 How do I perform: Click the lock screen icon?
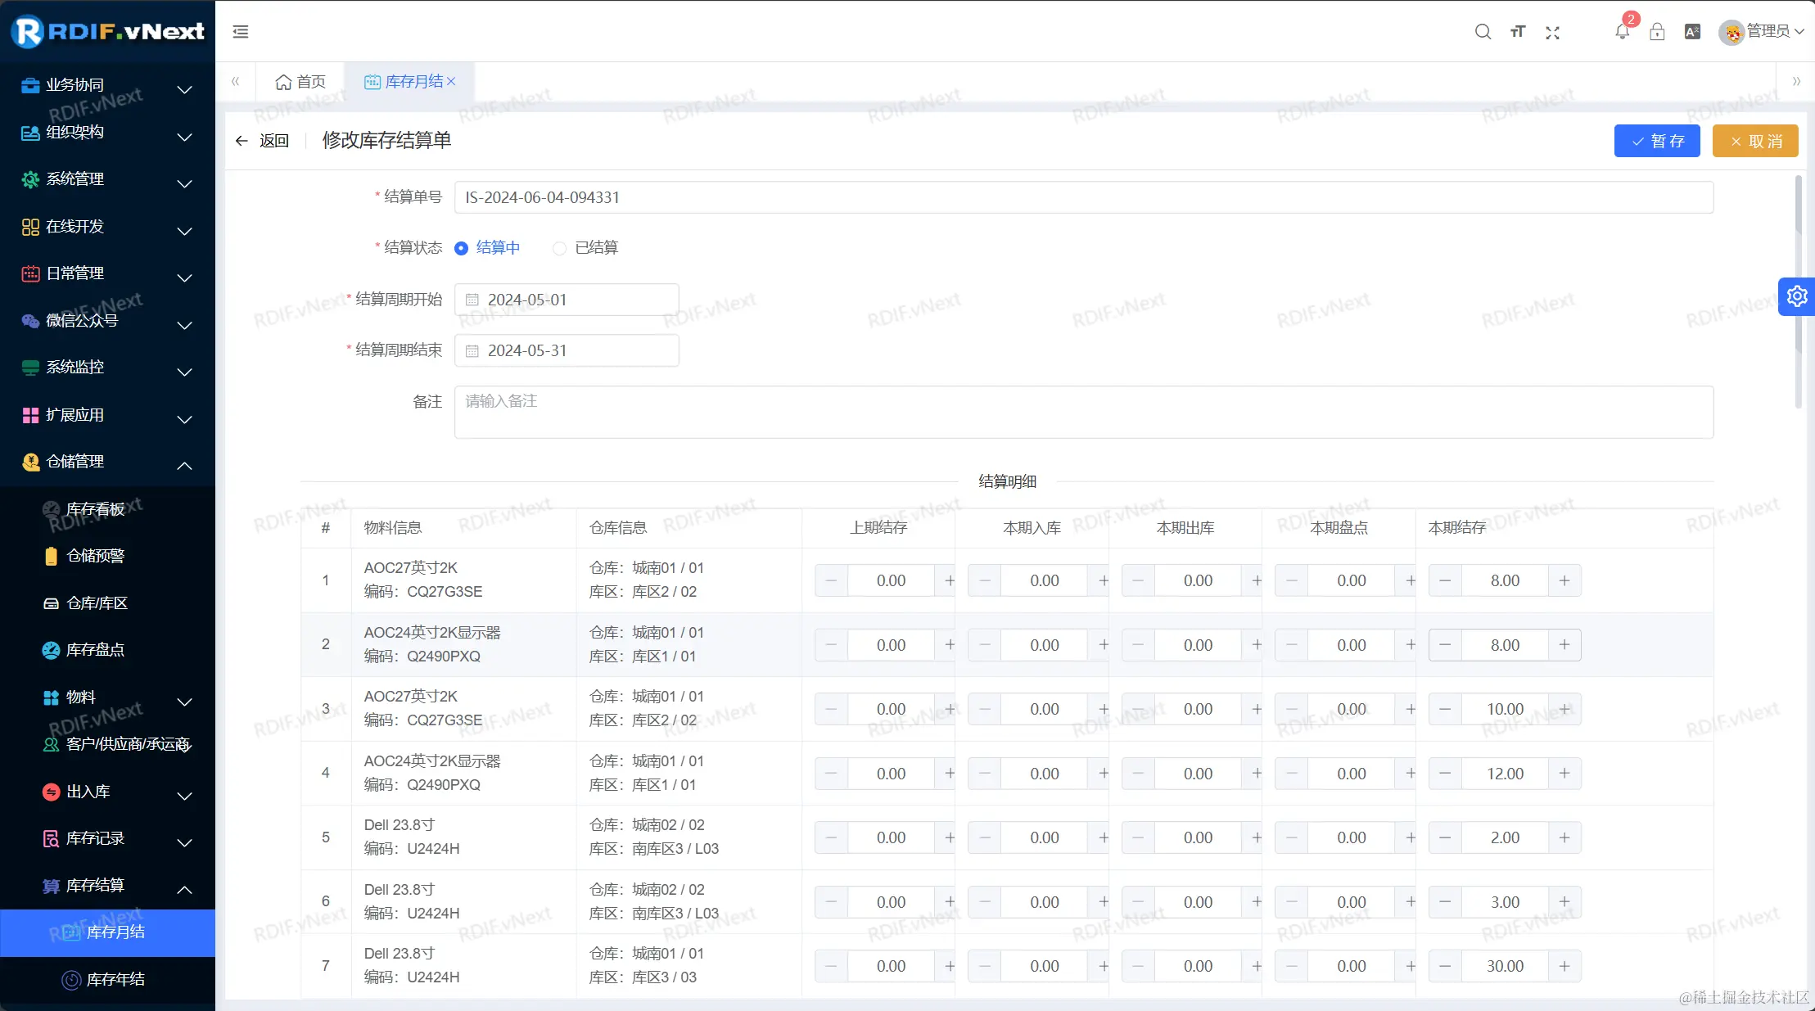pyautogui.click(x=1657, y=32)
